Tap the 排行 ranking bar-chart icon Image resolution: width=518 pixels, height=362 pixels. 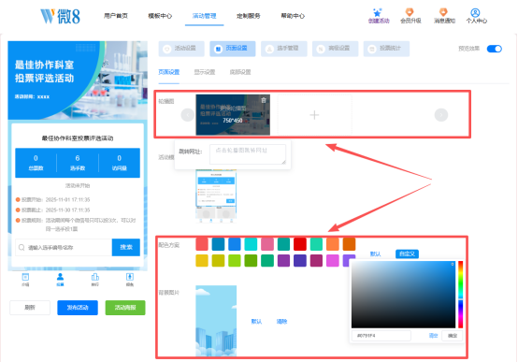tap(95, 277)
